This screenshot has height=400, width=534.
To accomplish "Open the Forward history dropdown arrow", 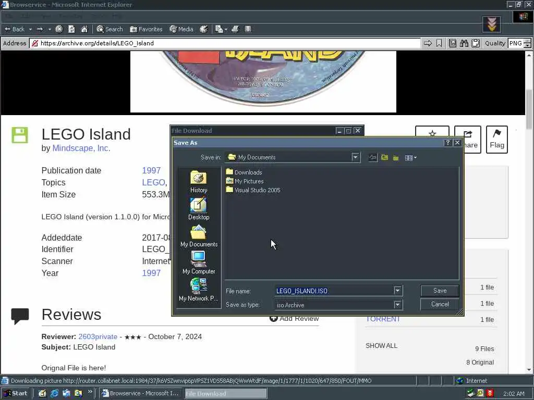I will 50,30.
